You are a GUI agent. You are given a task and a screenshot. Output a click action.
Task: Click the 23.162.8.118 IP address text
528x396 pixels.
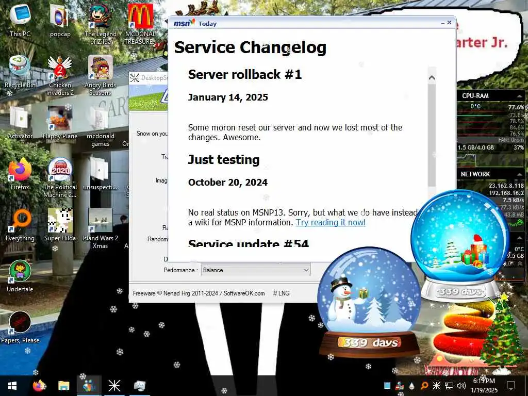click(506, 186)
